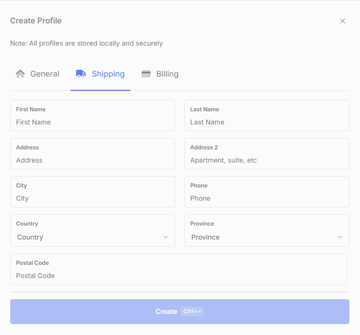The image size is (360, 335).
Task: Click the Create Profile heading
Action: [36, 21]
